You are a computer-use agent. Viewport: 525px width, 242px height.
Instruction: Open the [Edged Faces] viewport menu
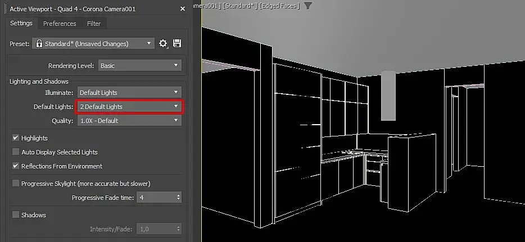[280, 6]
